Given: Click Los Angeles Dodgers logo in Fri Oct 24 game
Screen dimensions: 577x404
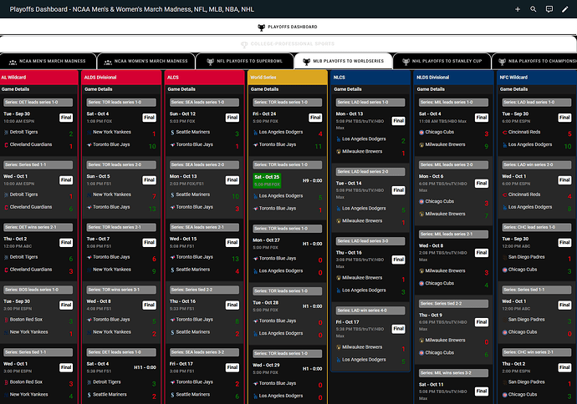Looking at the screenshot, I should pos(256,132).
